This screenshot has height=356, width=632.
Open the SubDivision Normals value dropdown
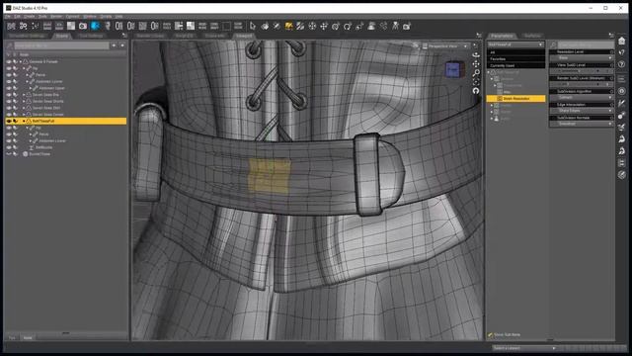pyautogui.click(x=582, y=124)
